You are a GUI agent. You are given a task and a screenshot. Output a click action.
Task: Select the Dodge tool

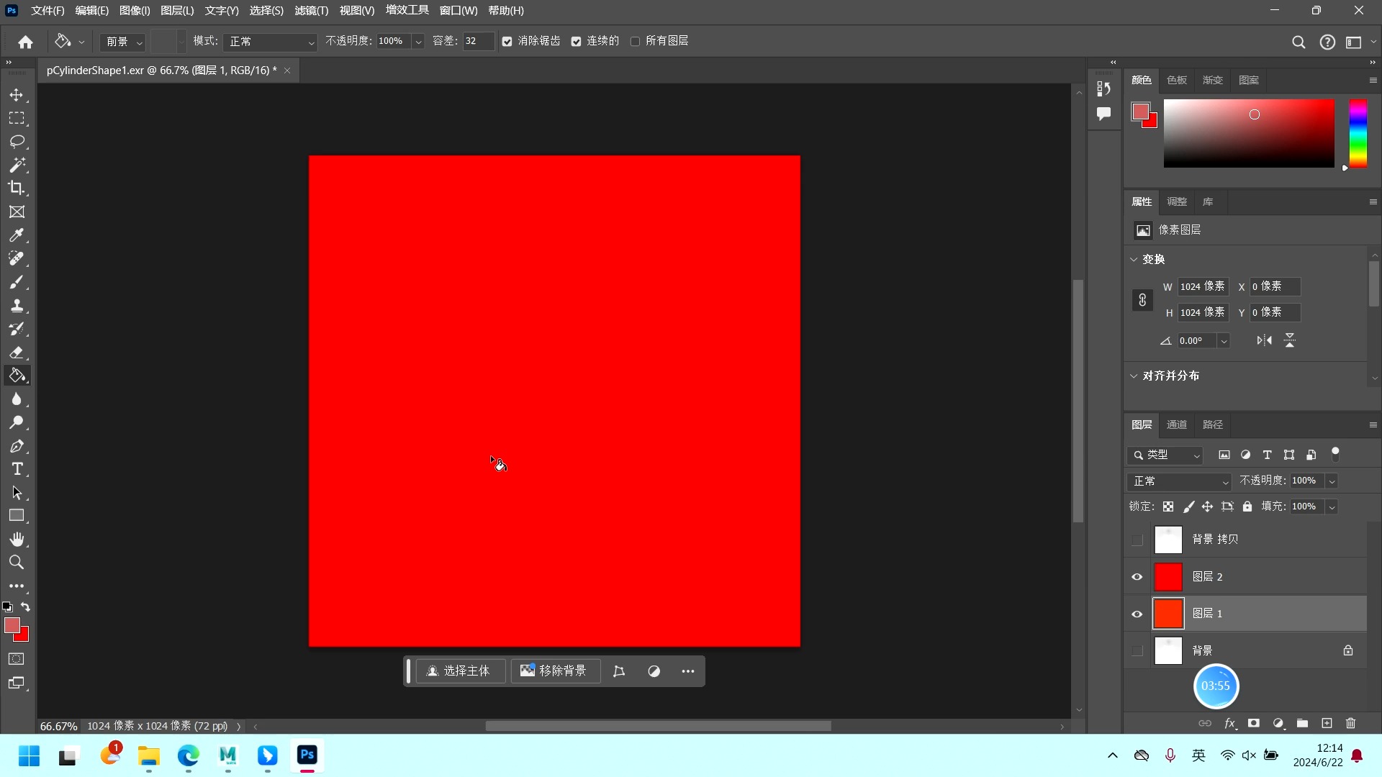coord(17,422)
